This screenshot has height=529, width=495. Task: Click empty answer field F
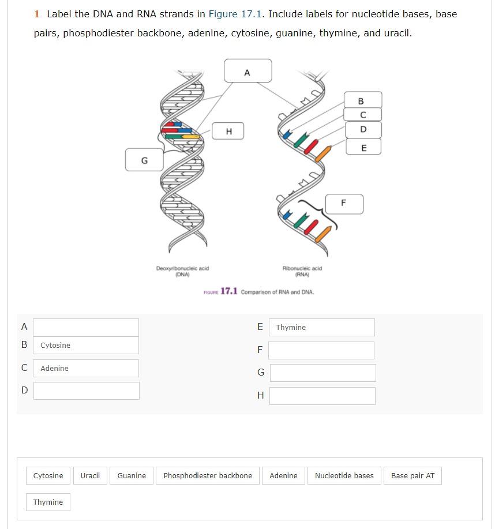tap(321, 350)
